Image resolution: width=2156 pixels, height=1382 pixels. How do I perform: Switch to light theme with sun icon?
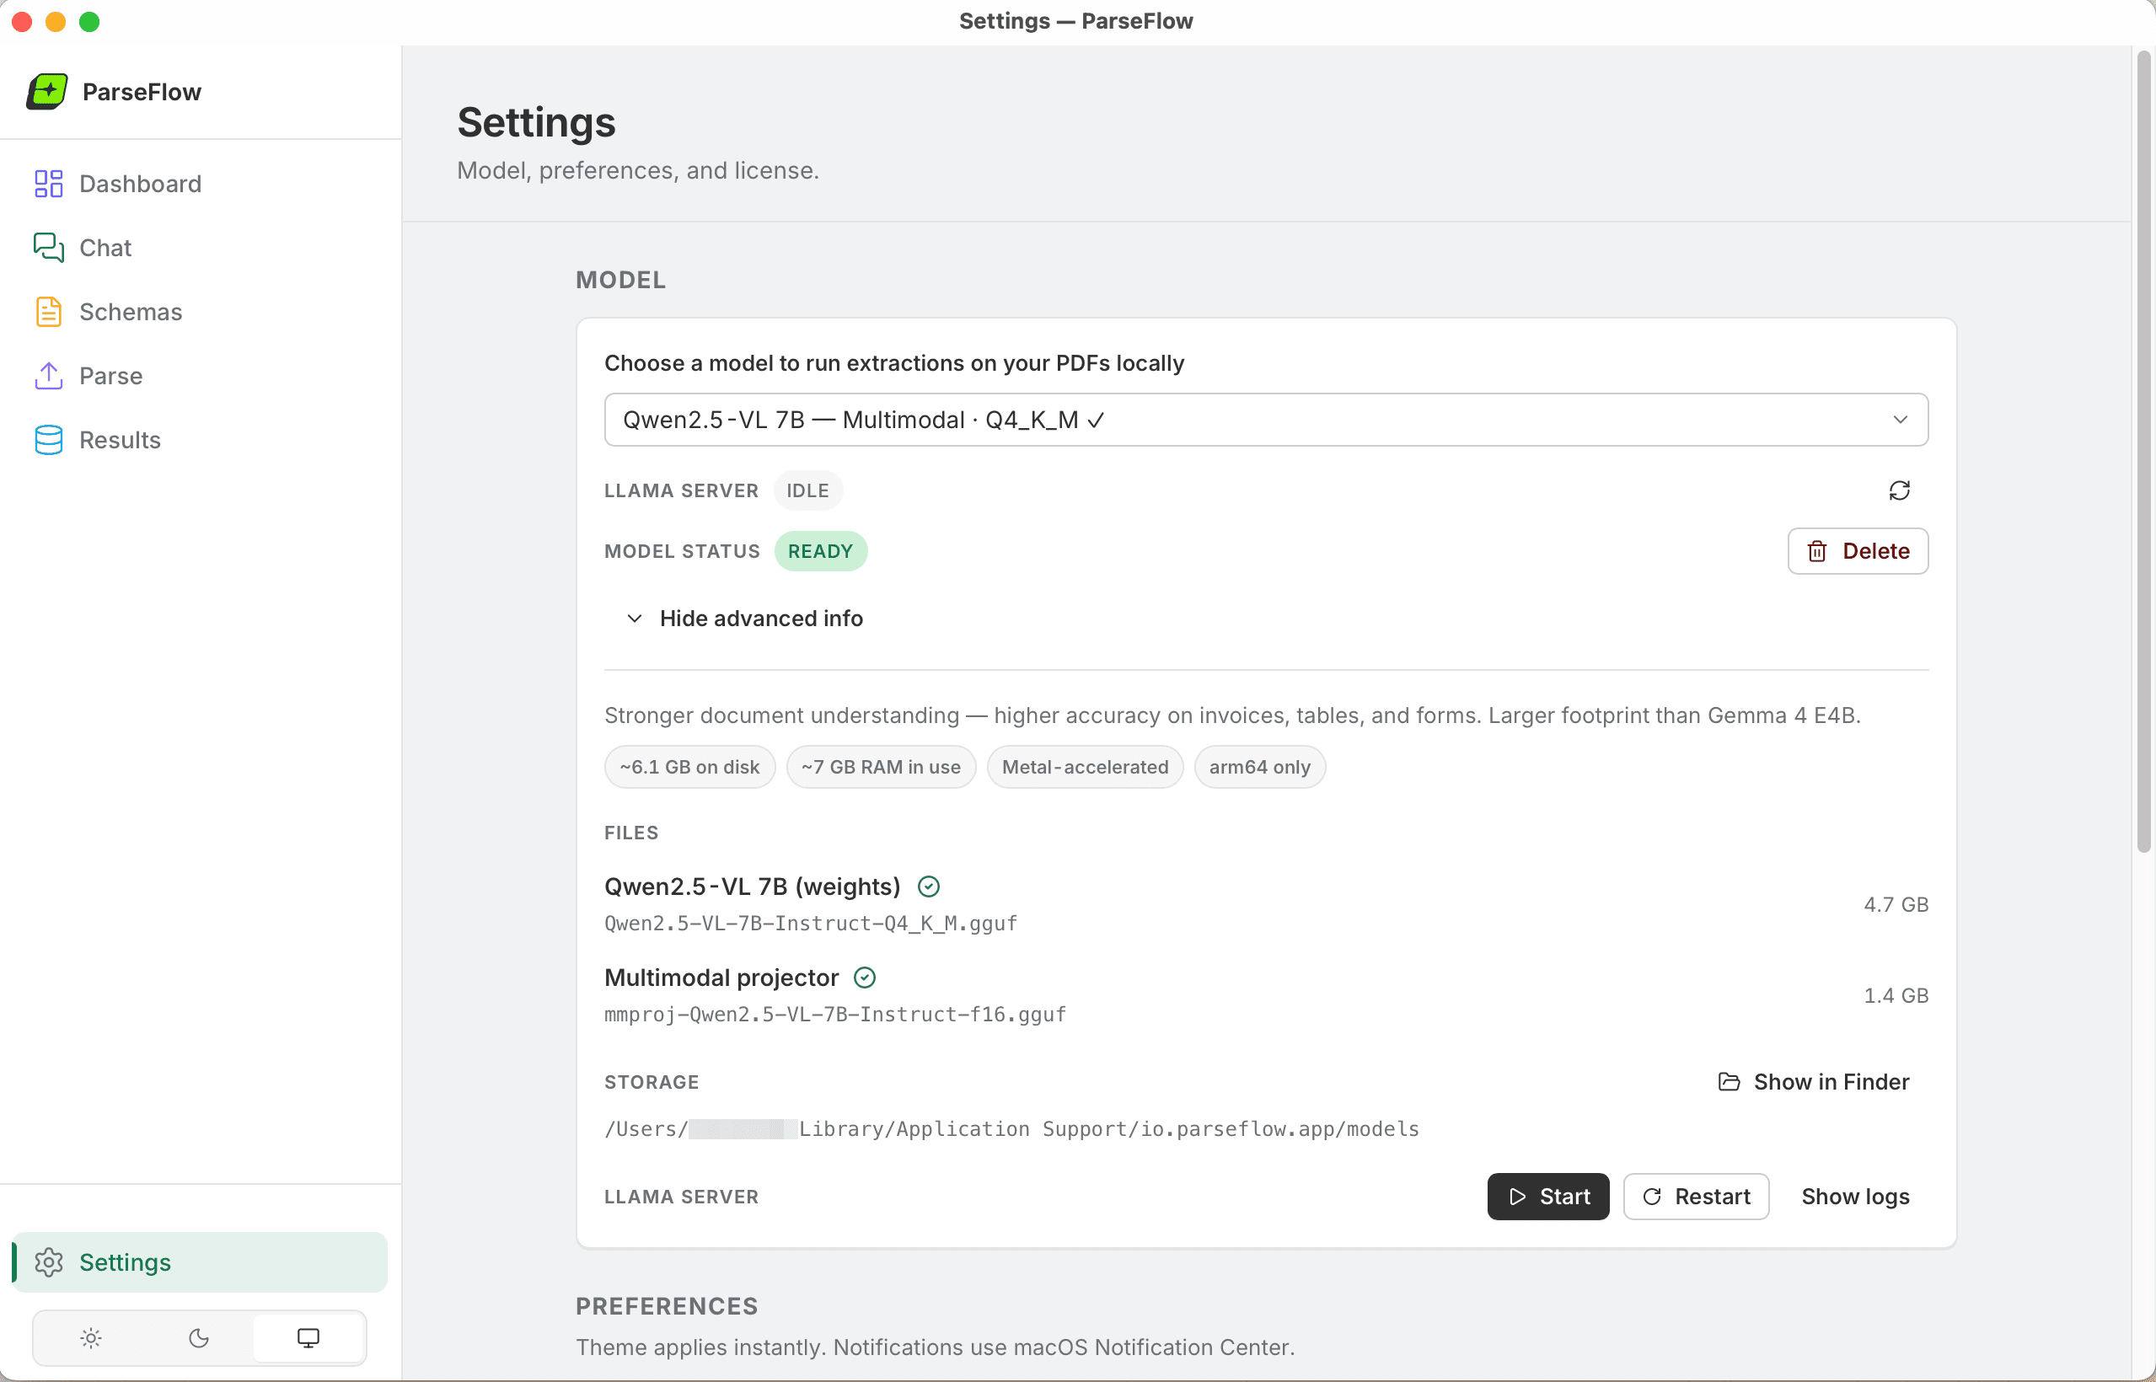click(x=91, y=1338)
